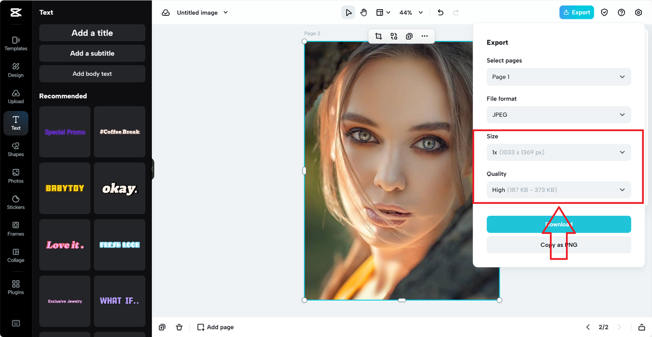Click the shield security icon

pos(605,13)
